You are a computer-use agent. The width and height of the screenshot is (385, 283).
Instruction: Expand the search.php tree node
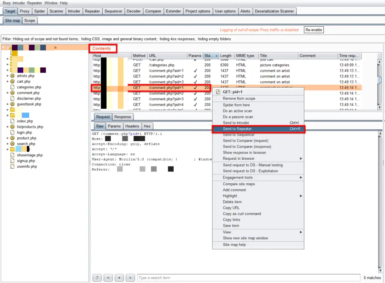click(x=8, y=144)
